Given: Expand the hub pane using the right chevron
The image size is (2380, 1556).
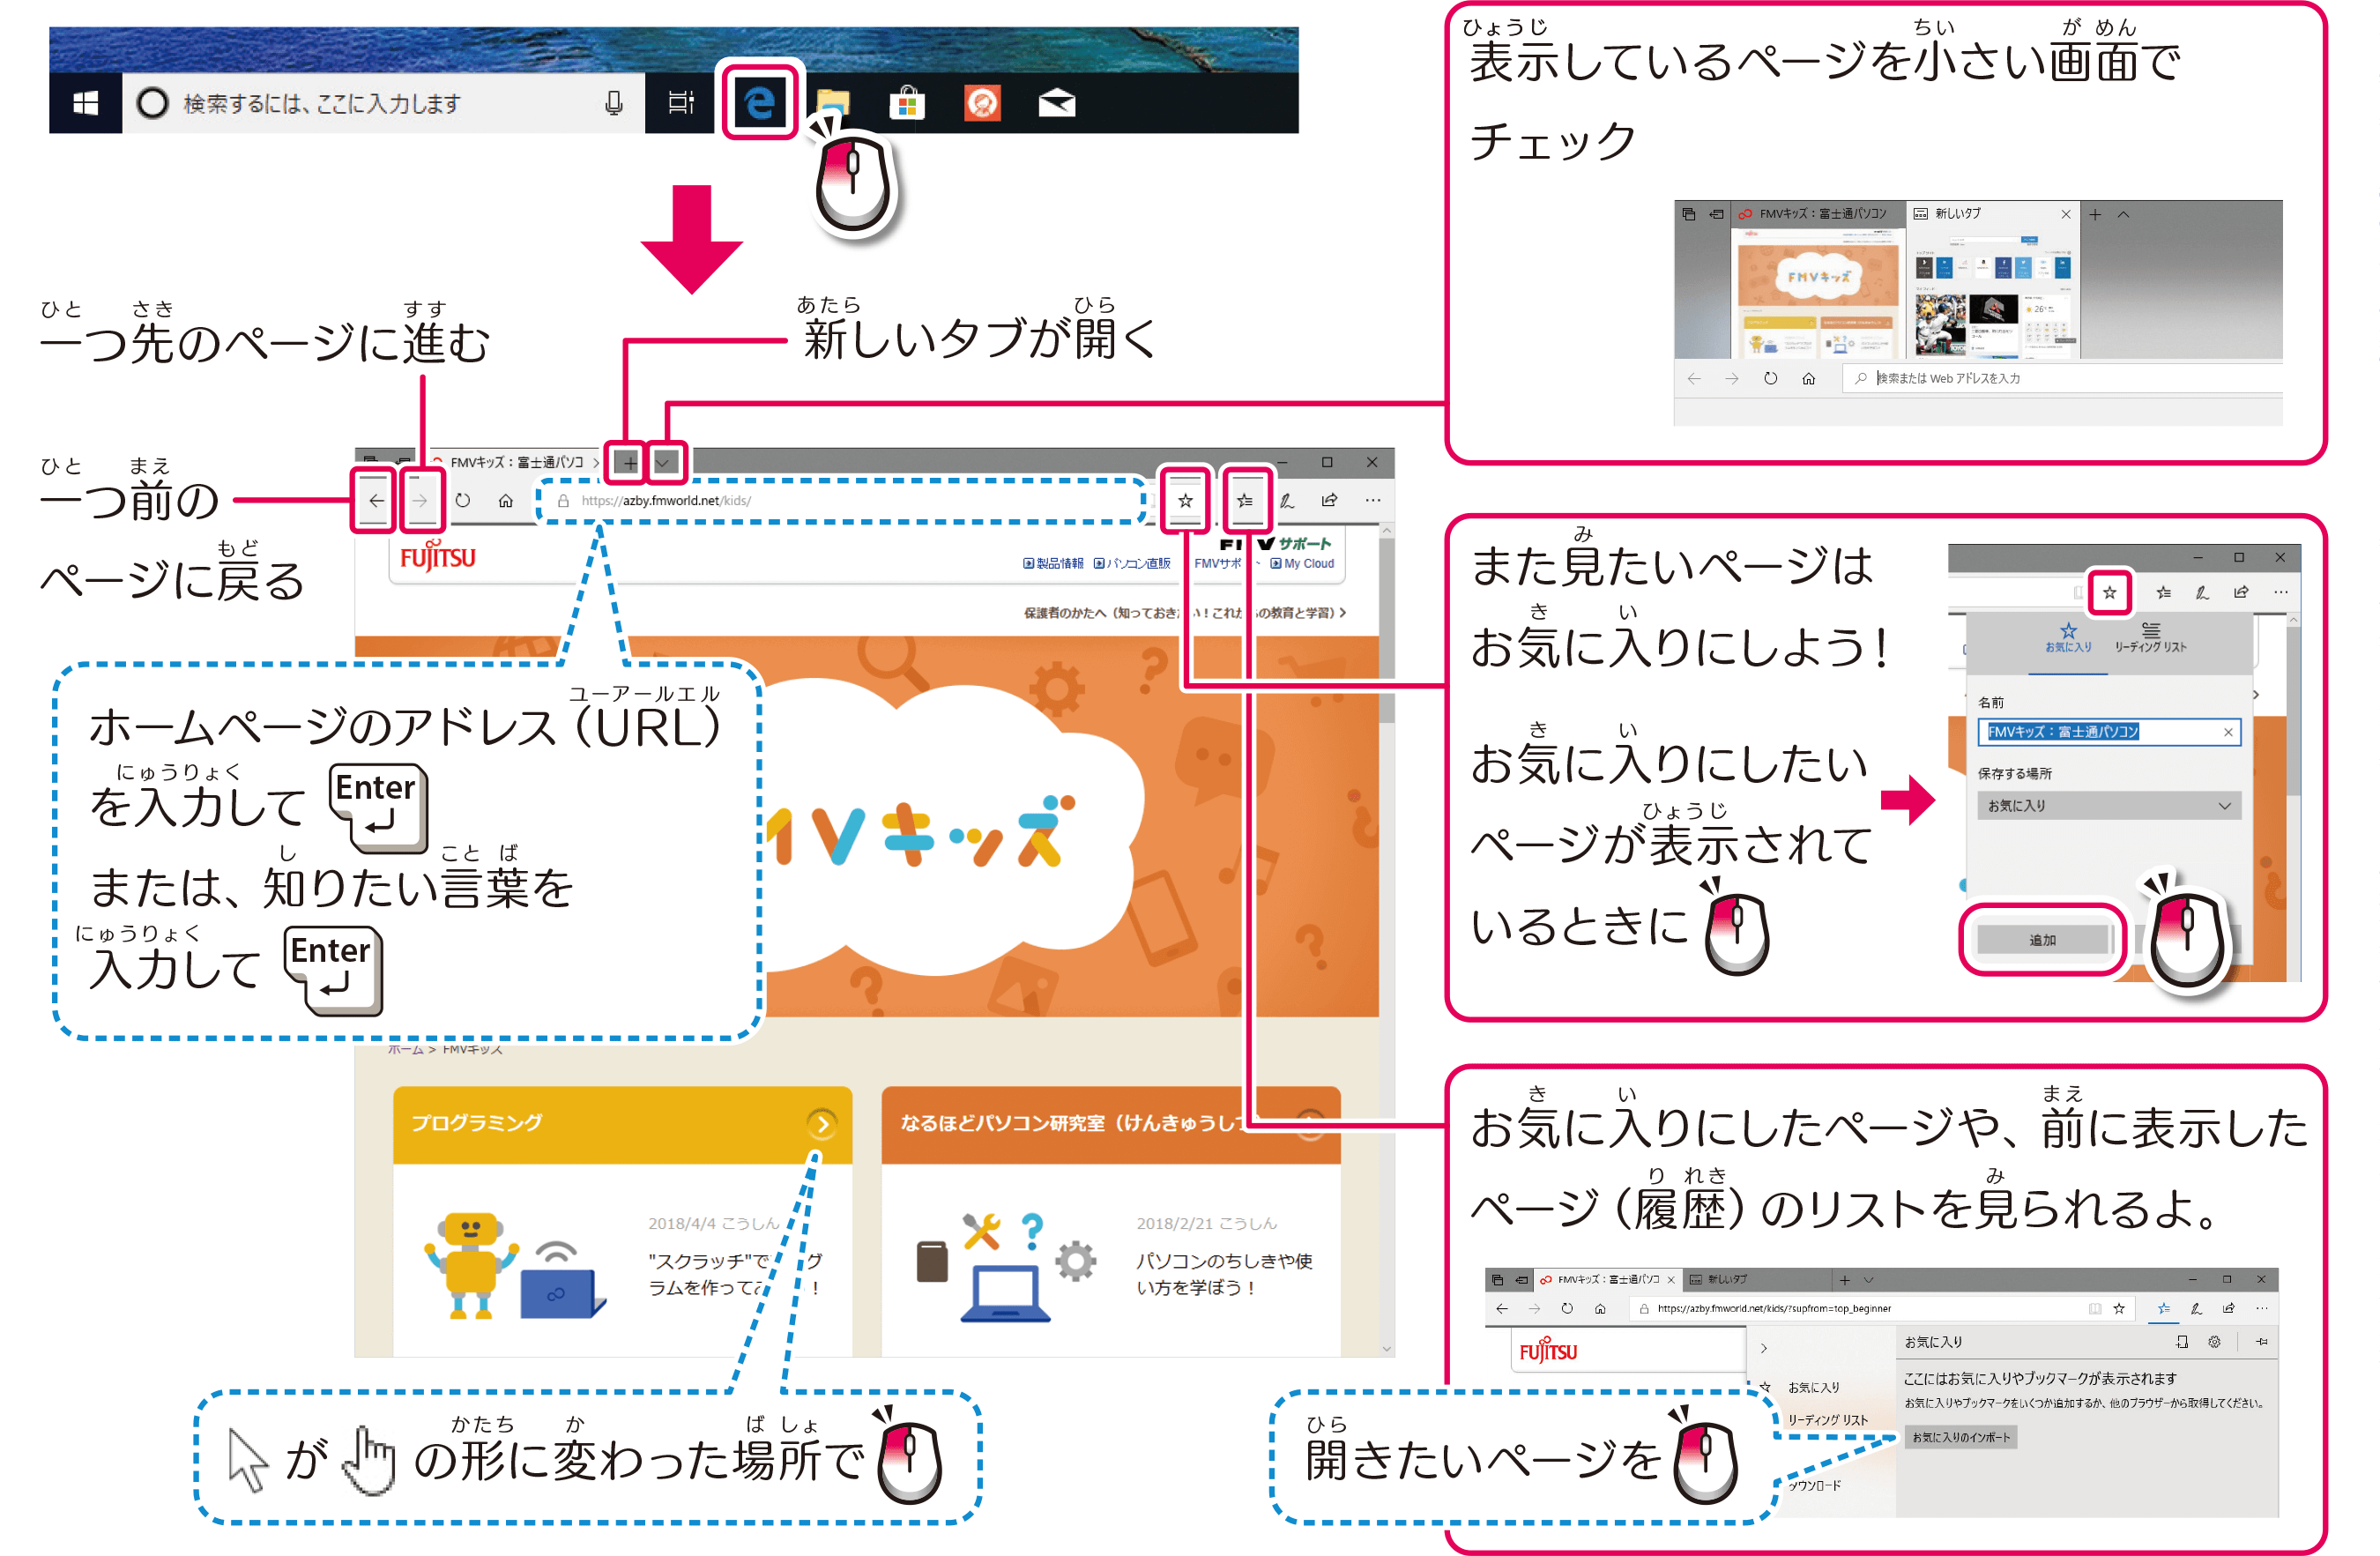Looking at the screenshot, I should tap(1764, 1347).
